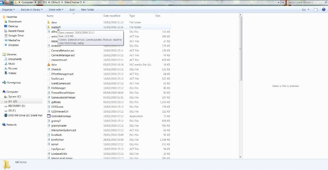Select Computer in the navigation pane
Screen dimensions: 328x170
pos(12,92)
